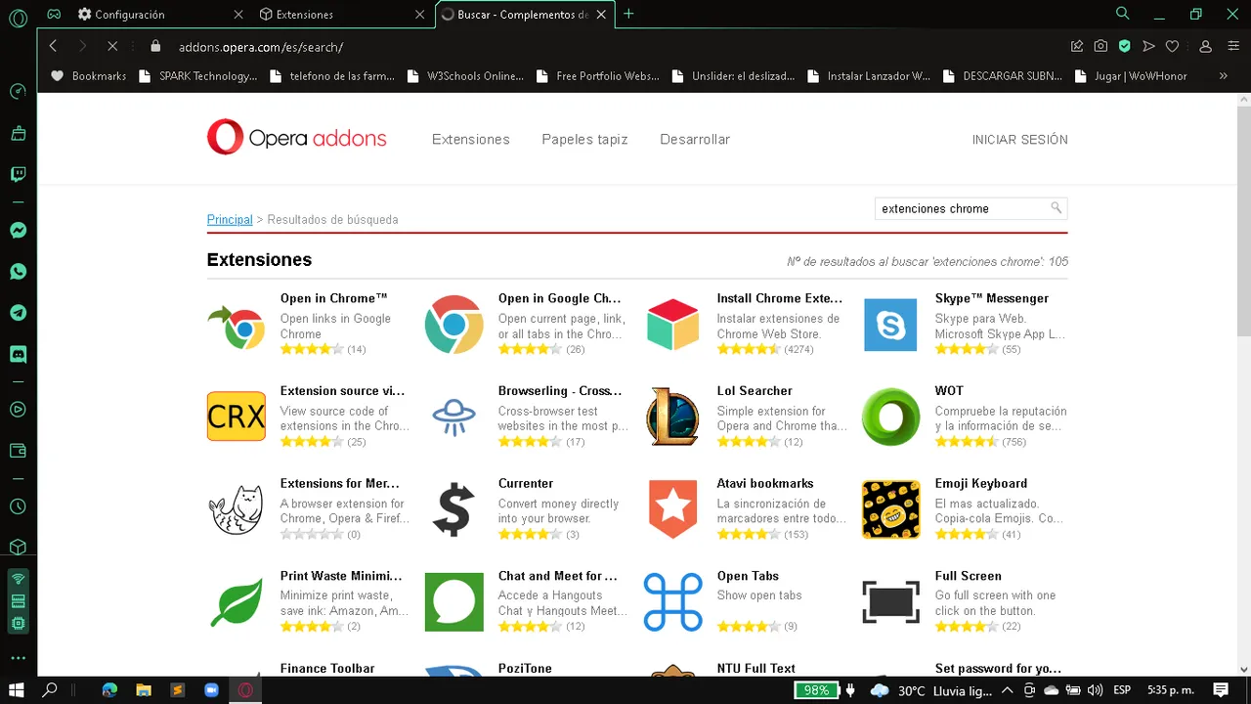
Task: Open the sidebar history clock icon
Action: (x=18, y=506)
